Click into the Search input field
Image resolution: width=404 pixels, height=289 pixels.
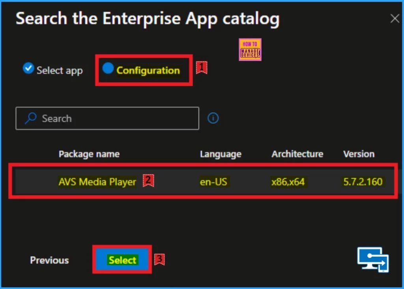coord(107,118)
